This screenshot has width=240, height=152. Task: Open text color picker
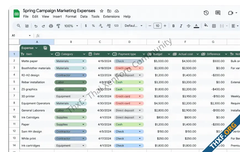(196, 26)
